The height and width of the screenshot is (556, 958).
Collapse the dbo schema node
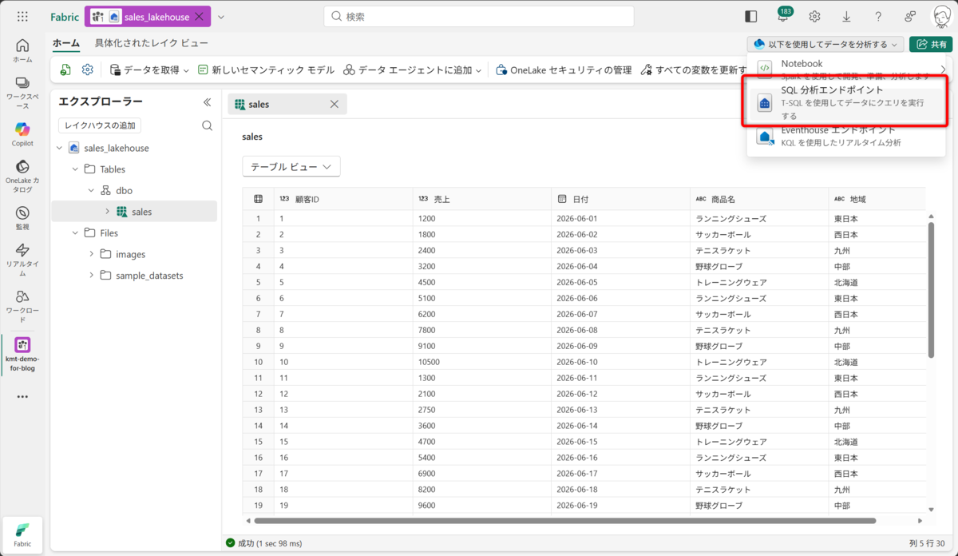(91, 191)
